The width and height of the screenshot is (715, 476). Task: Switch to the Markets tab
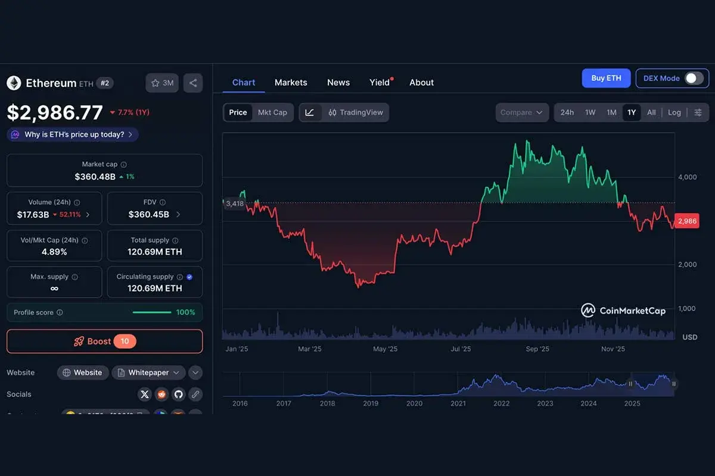pyautogui.click(x=291, y=82)
